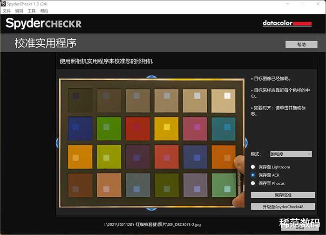Image resolution: width=326 pixels, height=235 pixels.
Task: Open the 编辑 menu
Action: click(x=19, y=11)
